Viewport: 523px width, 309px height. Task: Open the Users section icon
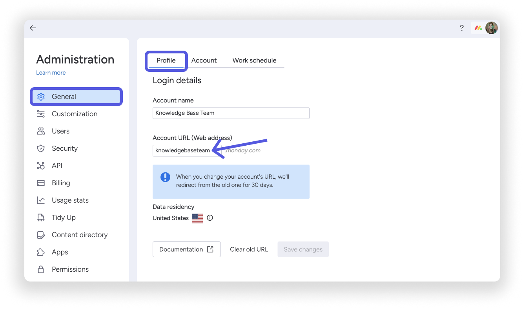click(x=41, y=131)
